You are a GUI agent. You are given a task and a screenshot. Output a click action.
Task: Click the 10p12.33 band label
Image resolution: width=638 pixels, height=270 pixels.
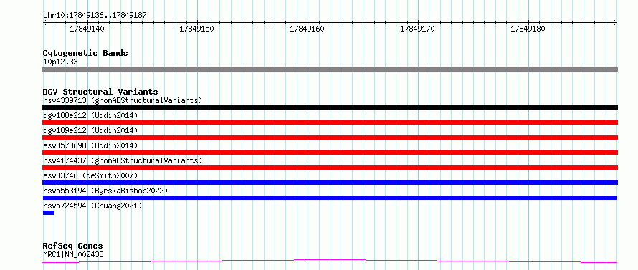(60, 62)
